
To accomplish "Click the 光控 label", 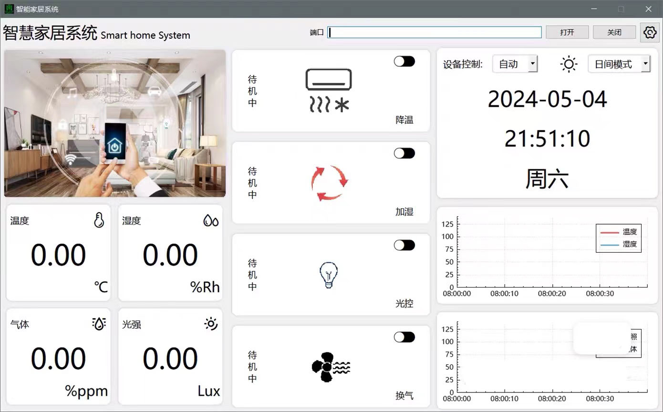I will (404, 304).
